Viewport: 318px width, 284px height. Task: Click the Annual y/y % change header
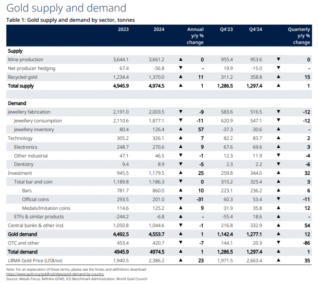point(195,36)
